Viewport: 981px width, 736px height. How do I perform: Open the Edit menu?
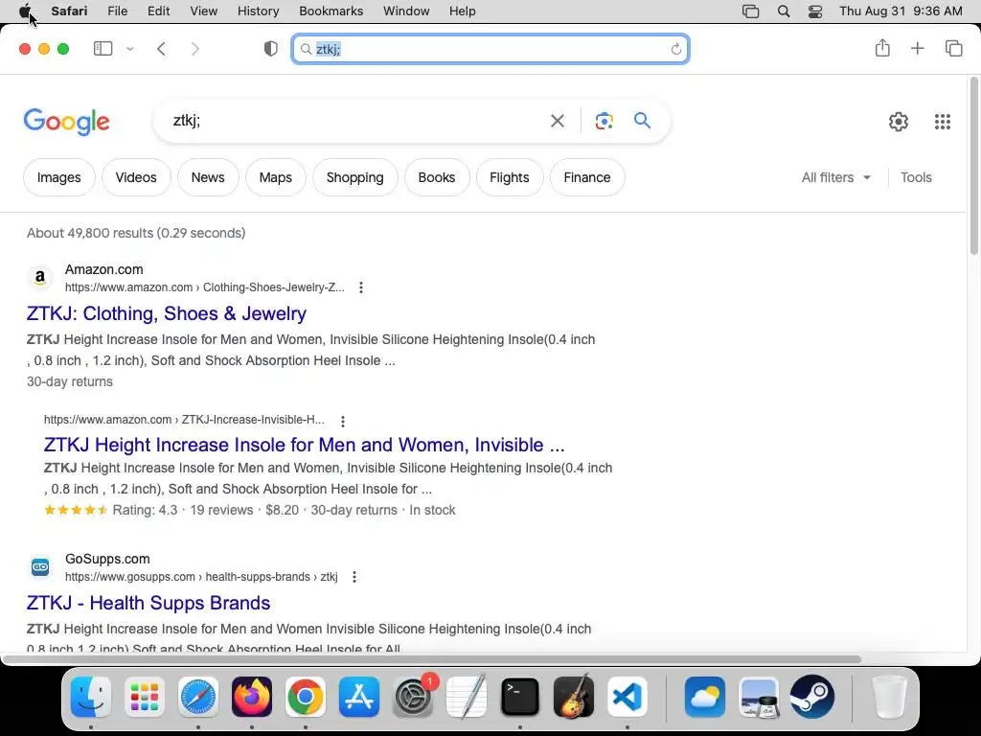158,11
